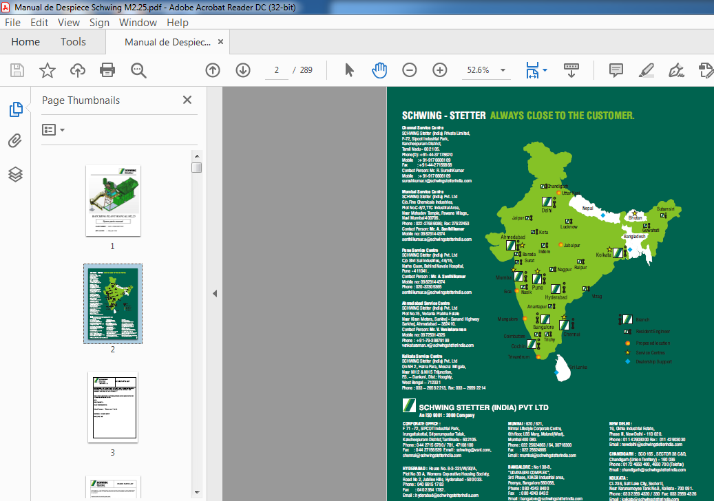Click thumbnail scrollbar down arrow
This screenshot has width=714, height=501.
click(x=197, y=492)
